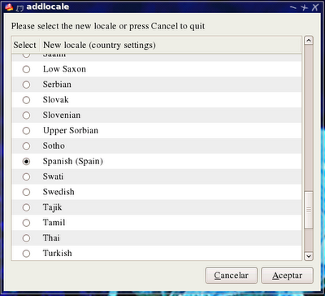Confirm selection with Aceptar button
The width and height of the screenshot is (325, 296).
point(288,276)
